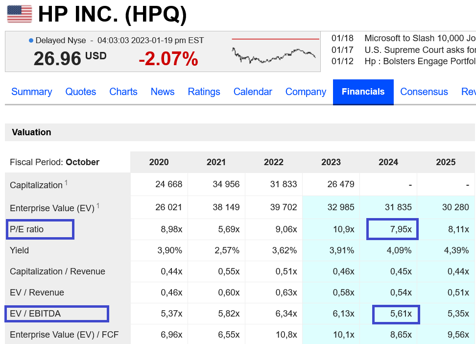Click the 8,11x P/E ratio for 2025
476x344 pixels.
458,229
